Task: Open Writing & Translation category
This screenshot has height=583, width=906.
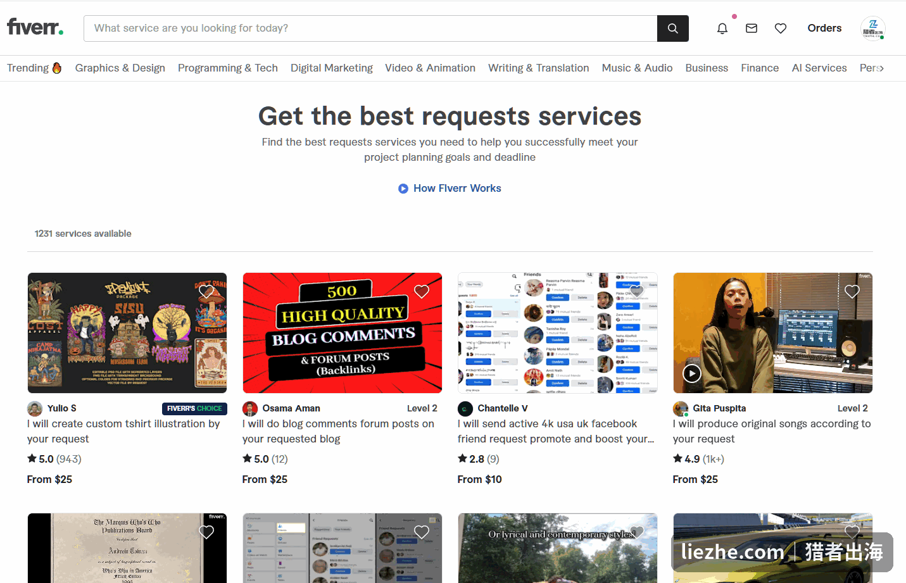Action: tap(539, 68)
